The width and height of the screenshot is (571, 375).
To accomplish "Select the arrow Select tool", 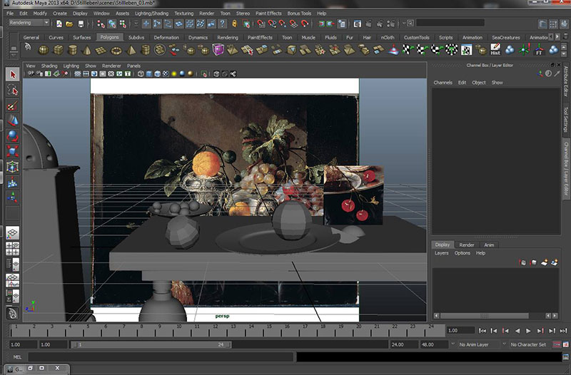I will coord(12,75).
